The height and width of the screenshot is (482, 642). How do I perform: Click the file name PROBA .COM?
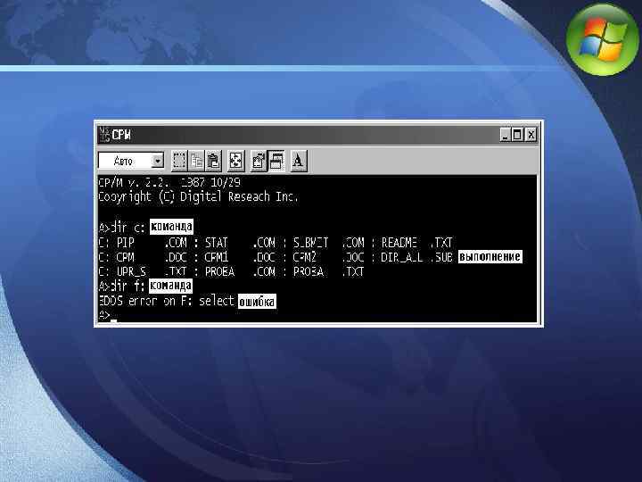click(x=240, y=271)
